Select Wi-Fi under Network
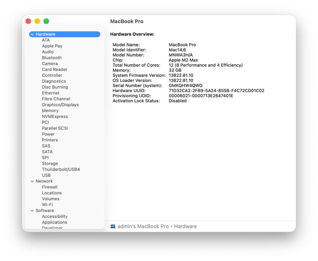Viewport: 318px width, 261px height. tap(47, 205)
